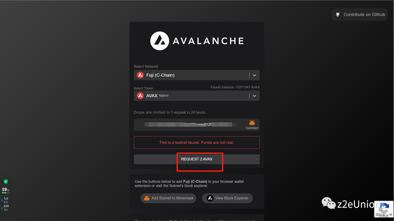394x221 pixels.
Task: Click the green security shield icon
Action: tap(6, 181)
